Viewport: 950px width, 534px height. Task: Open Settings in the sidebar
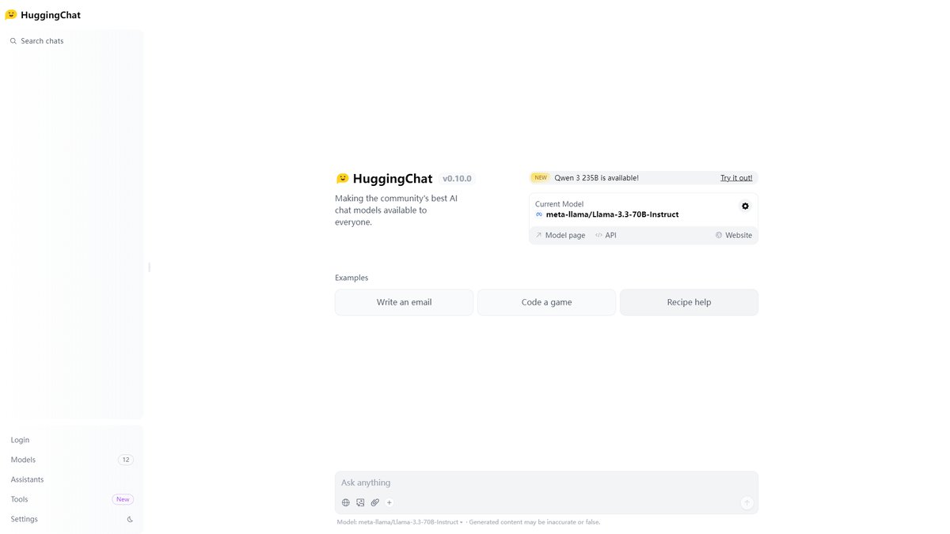(x=24, y=519)
